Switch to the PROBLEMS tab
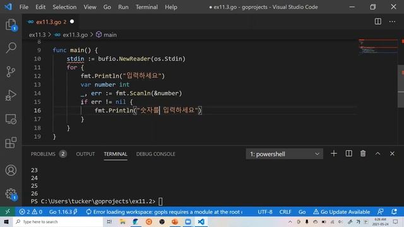Viewport: 404px width, 227px height. pos(49,154)
